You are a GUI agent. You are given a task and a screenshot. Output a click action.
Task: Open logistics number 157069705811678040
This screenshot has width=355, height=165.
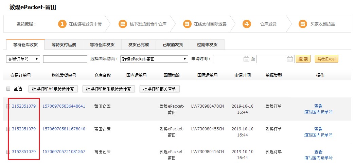click(64, 129)
